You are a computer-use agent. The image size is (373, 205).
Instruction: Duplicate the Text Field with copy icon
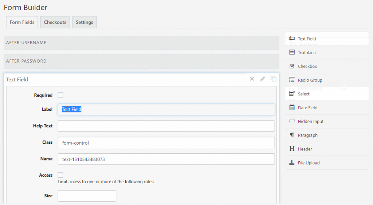(x=274, y=79)
